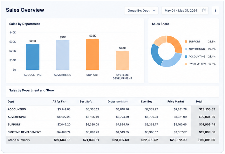Select the SUPPORT table row label
The width and height of the screenshot is (225, 154).
14,125
